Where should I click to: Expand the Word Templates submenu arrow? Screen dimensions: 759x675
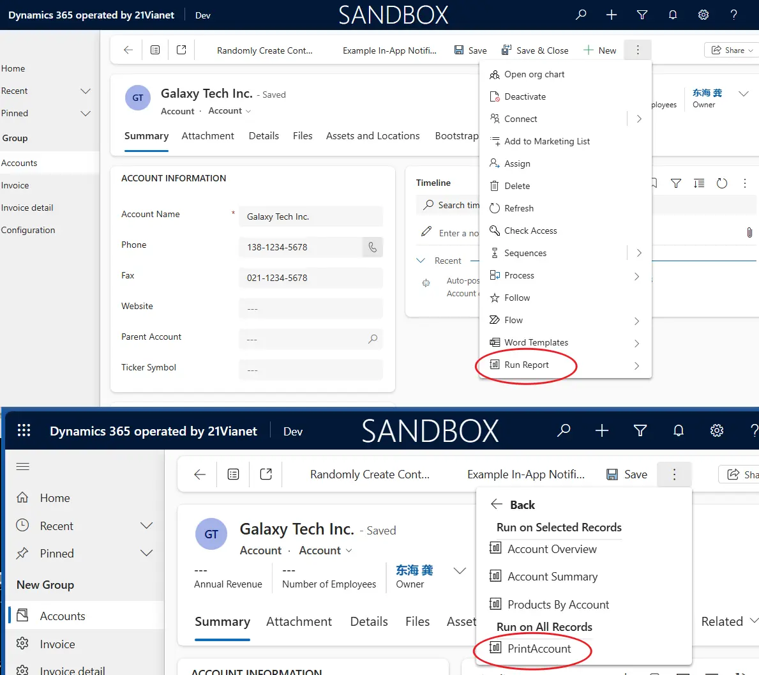(636, 343)
